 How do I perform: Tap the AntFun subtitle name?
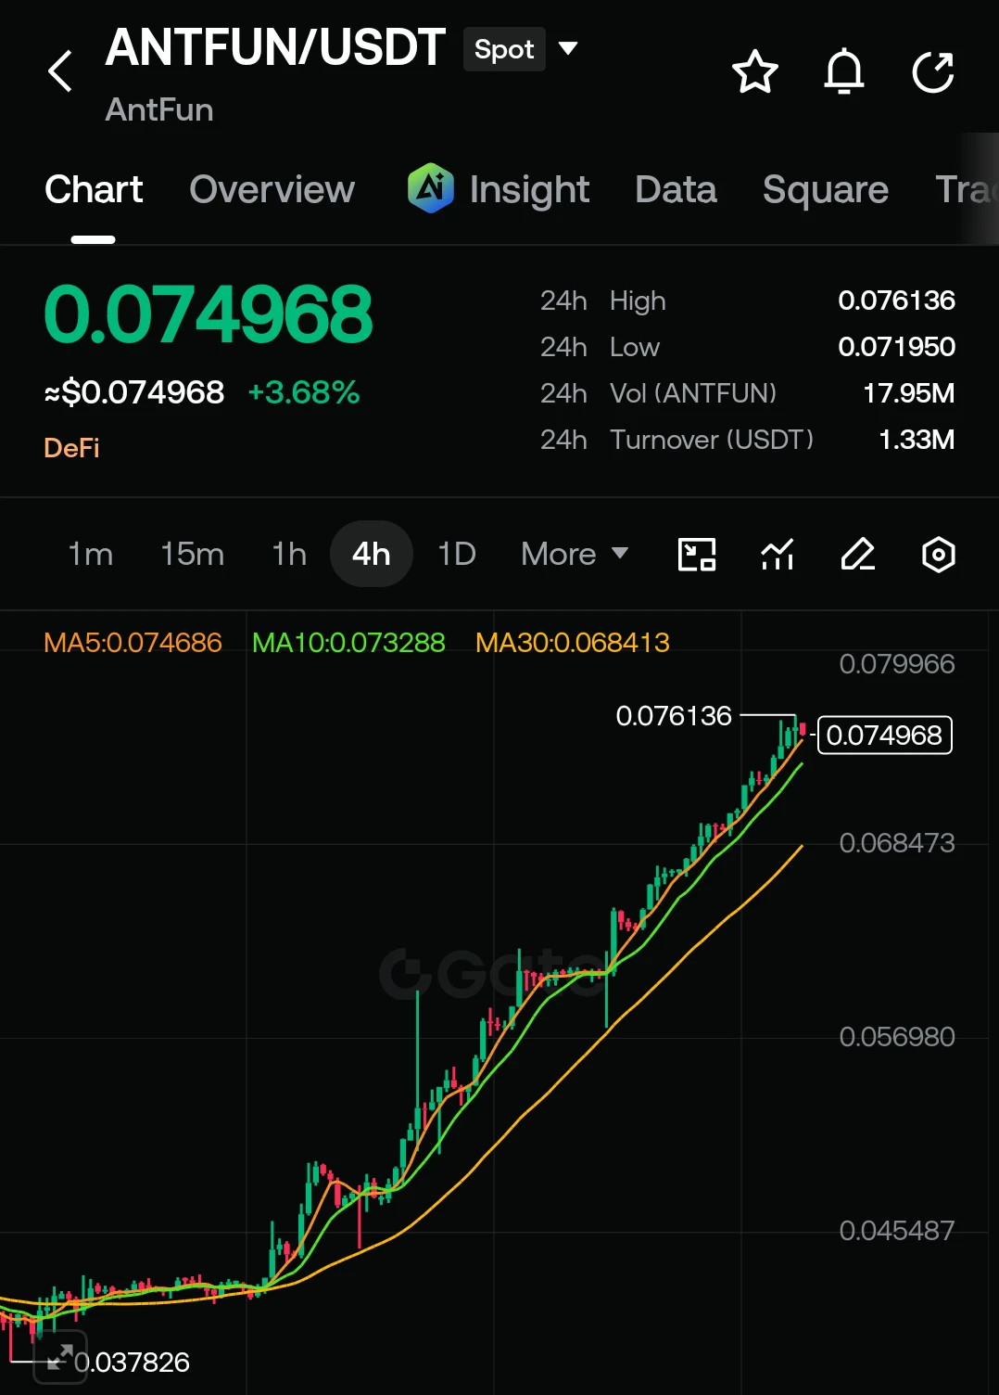point(159,109)
